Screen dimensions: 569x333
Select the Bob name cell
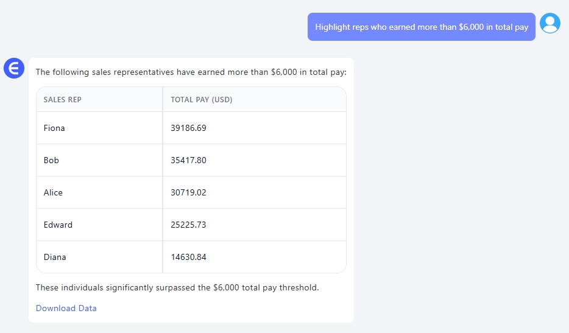[x=51, y=160]
